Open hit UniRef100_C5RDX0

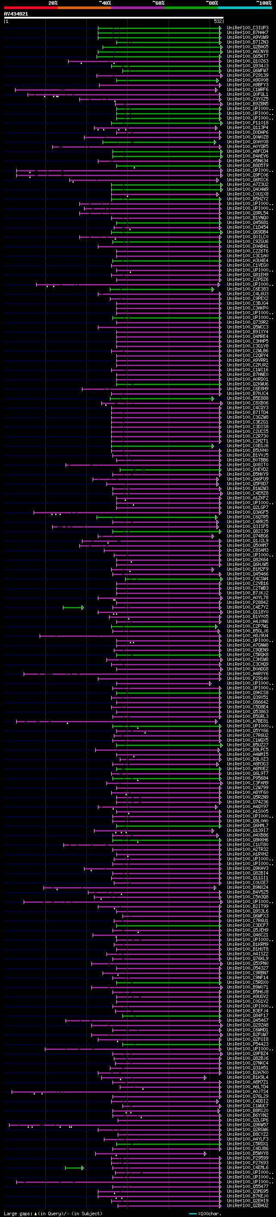click(x=247, y=983)
